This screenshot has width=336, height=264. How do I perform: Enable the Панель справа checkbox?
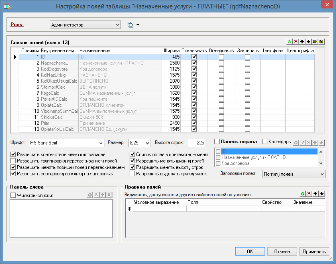tap(217, 142)
